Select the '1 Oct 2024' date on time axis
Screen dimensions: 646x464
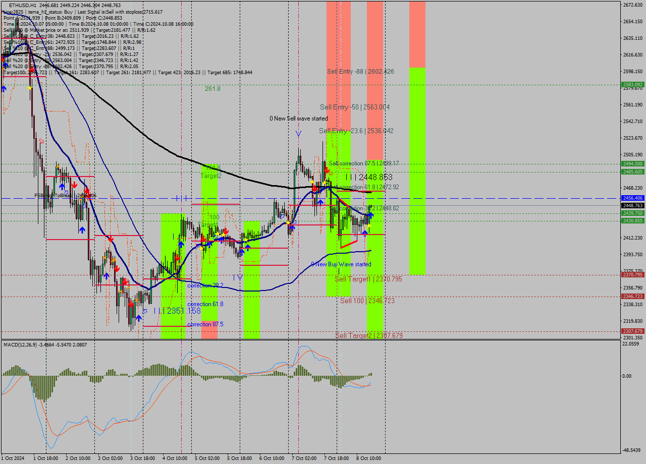13,458
